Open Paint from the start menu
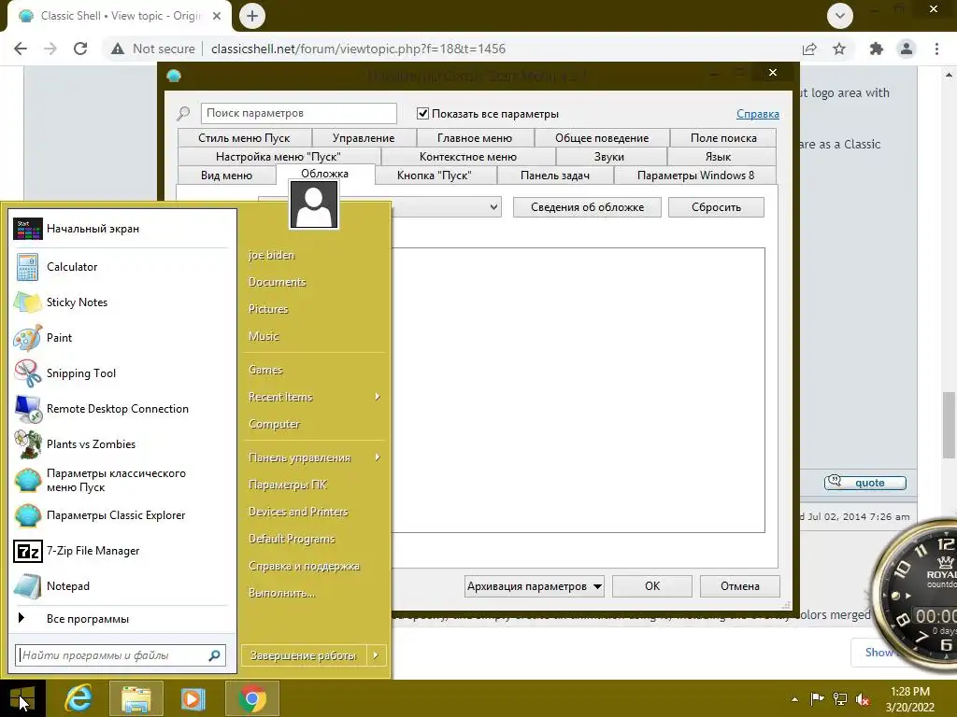957x717 pixels. pos(122,338)
